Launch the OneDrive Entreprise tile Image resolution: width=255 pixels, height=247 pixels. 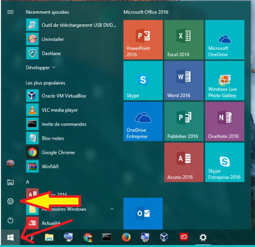(x=143, y=122)
